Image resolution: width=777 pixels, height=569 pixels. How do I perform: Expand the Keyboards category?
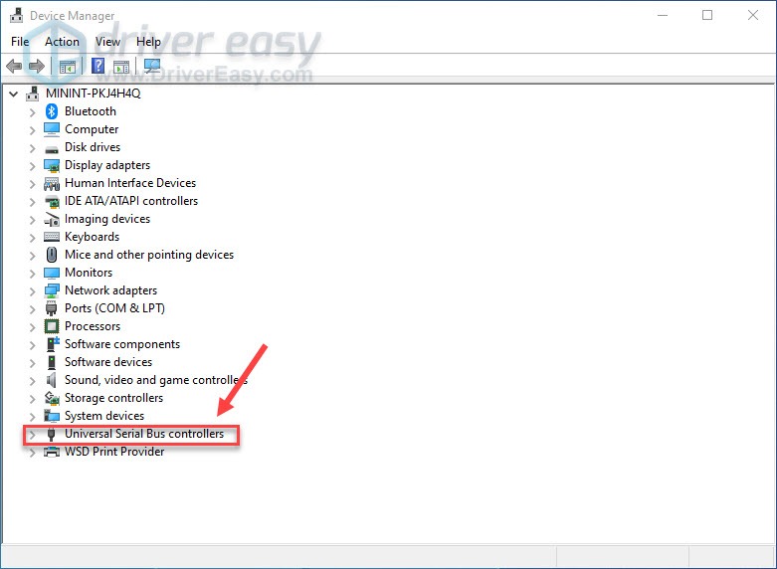click(32, 238)
